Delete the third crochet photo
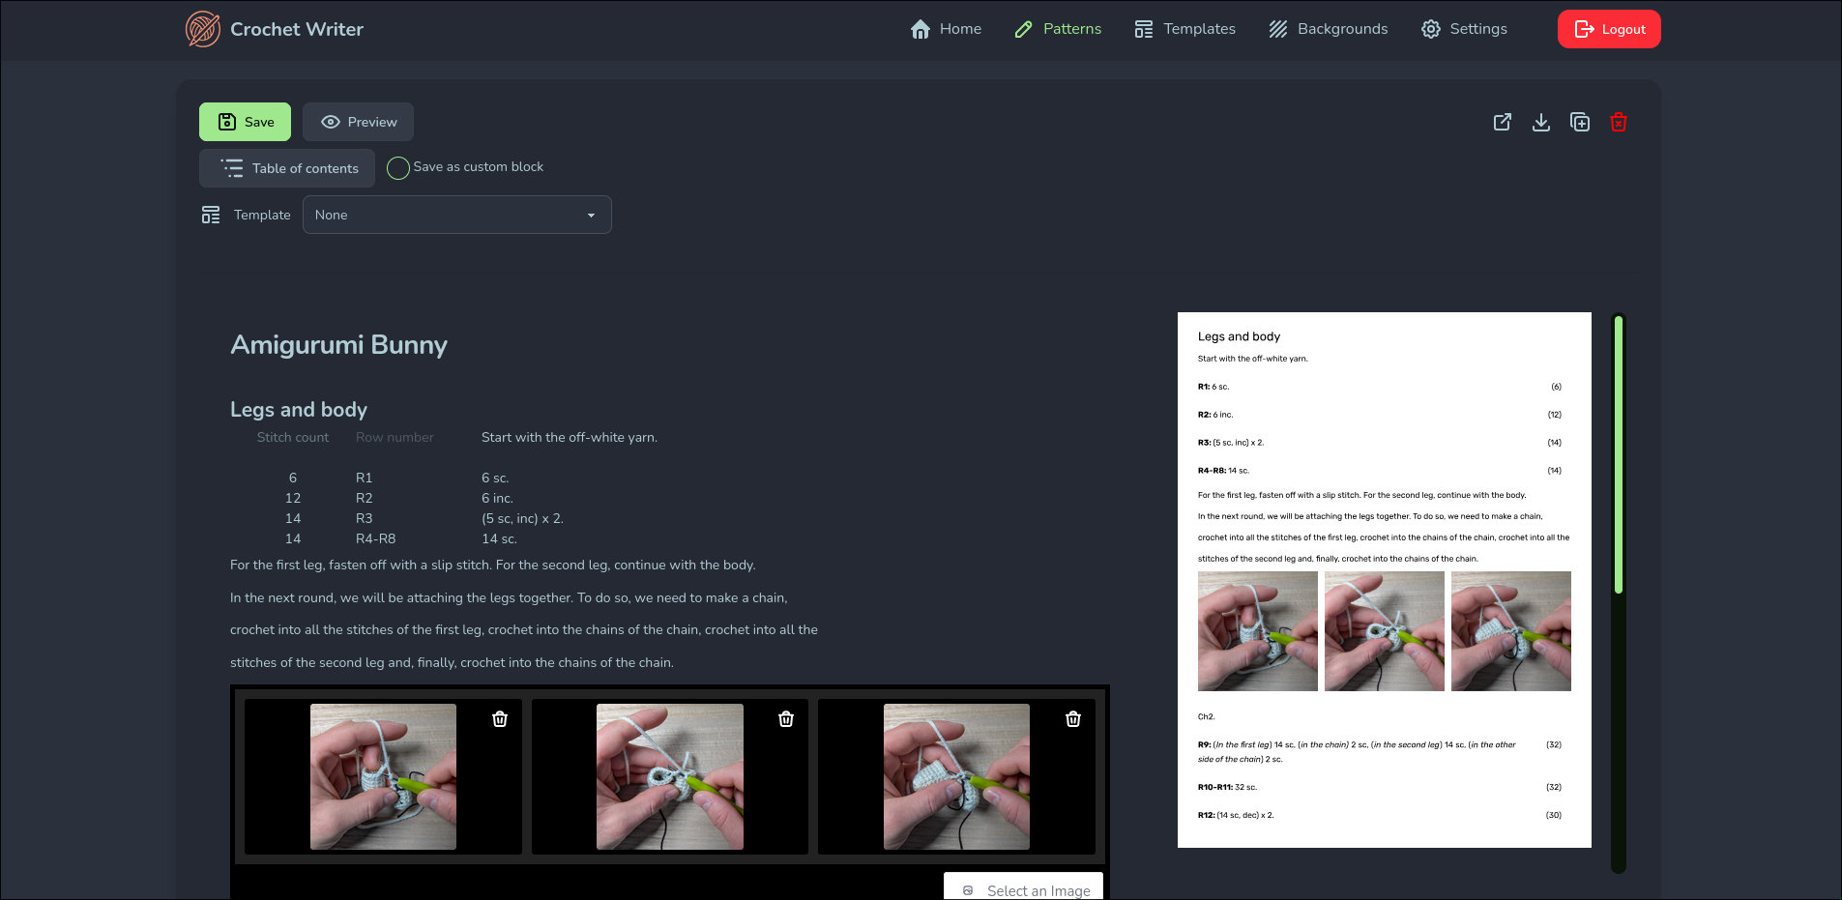Screen dimensions: 1842x900 point(1073,719)
